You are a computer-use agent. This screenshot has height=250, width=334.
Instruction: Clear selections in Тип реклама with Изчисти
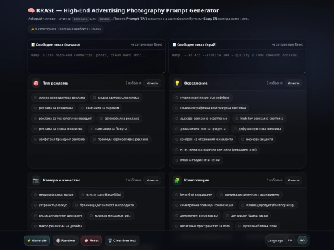[152, 83]
